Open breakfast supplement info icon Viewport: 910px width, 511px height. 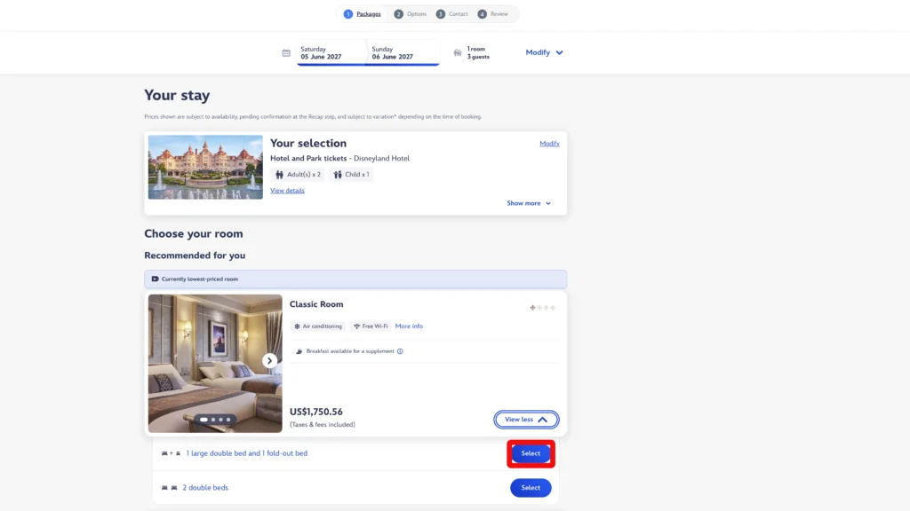point(400,351)
